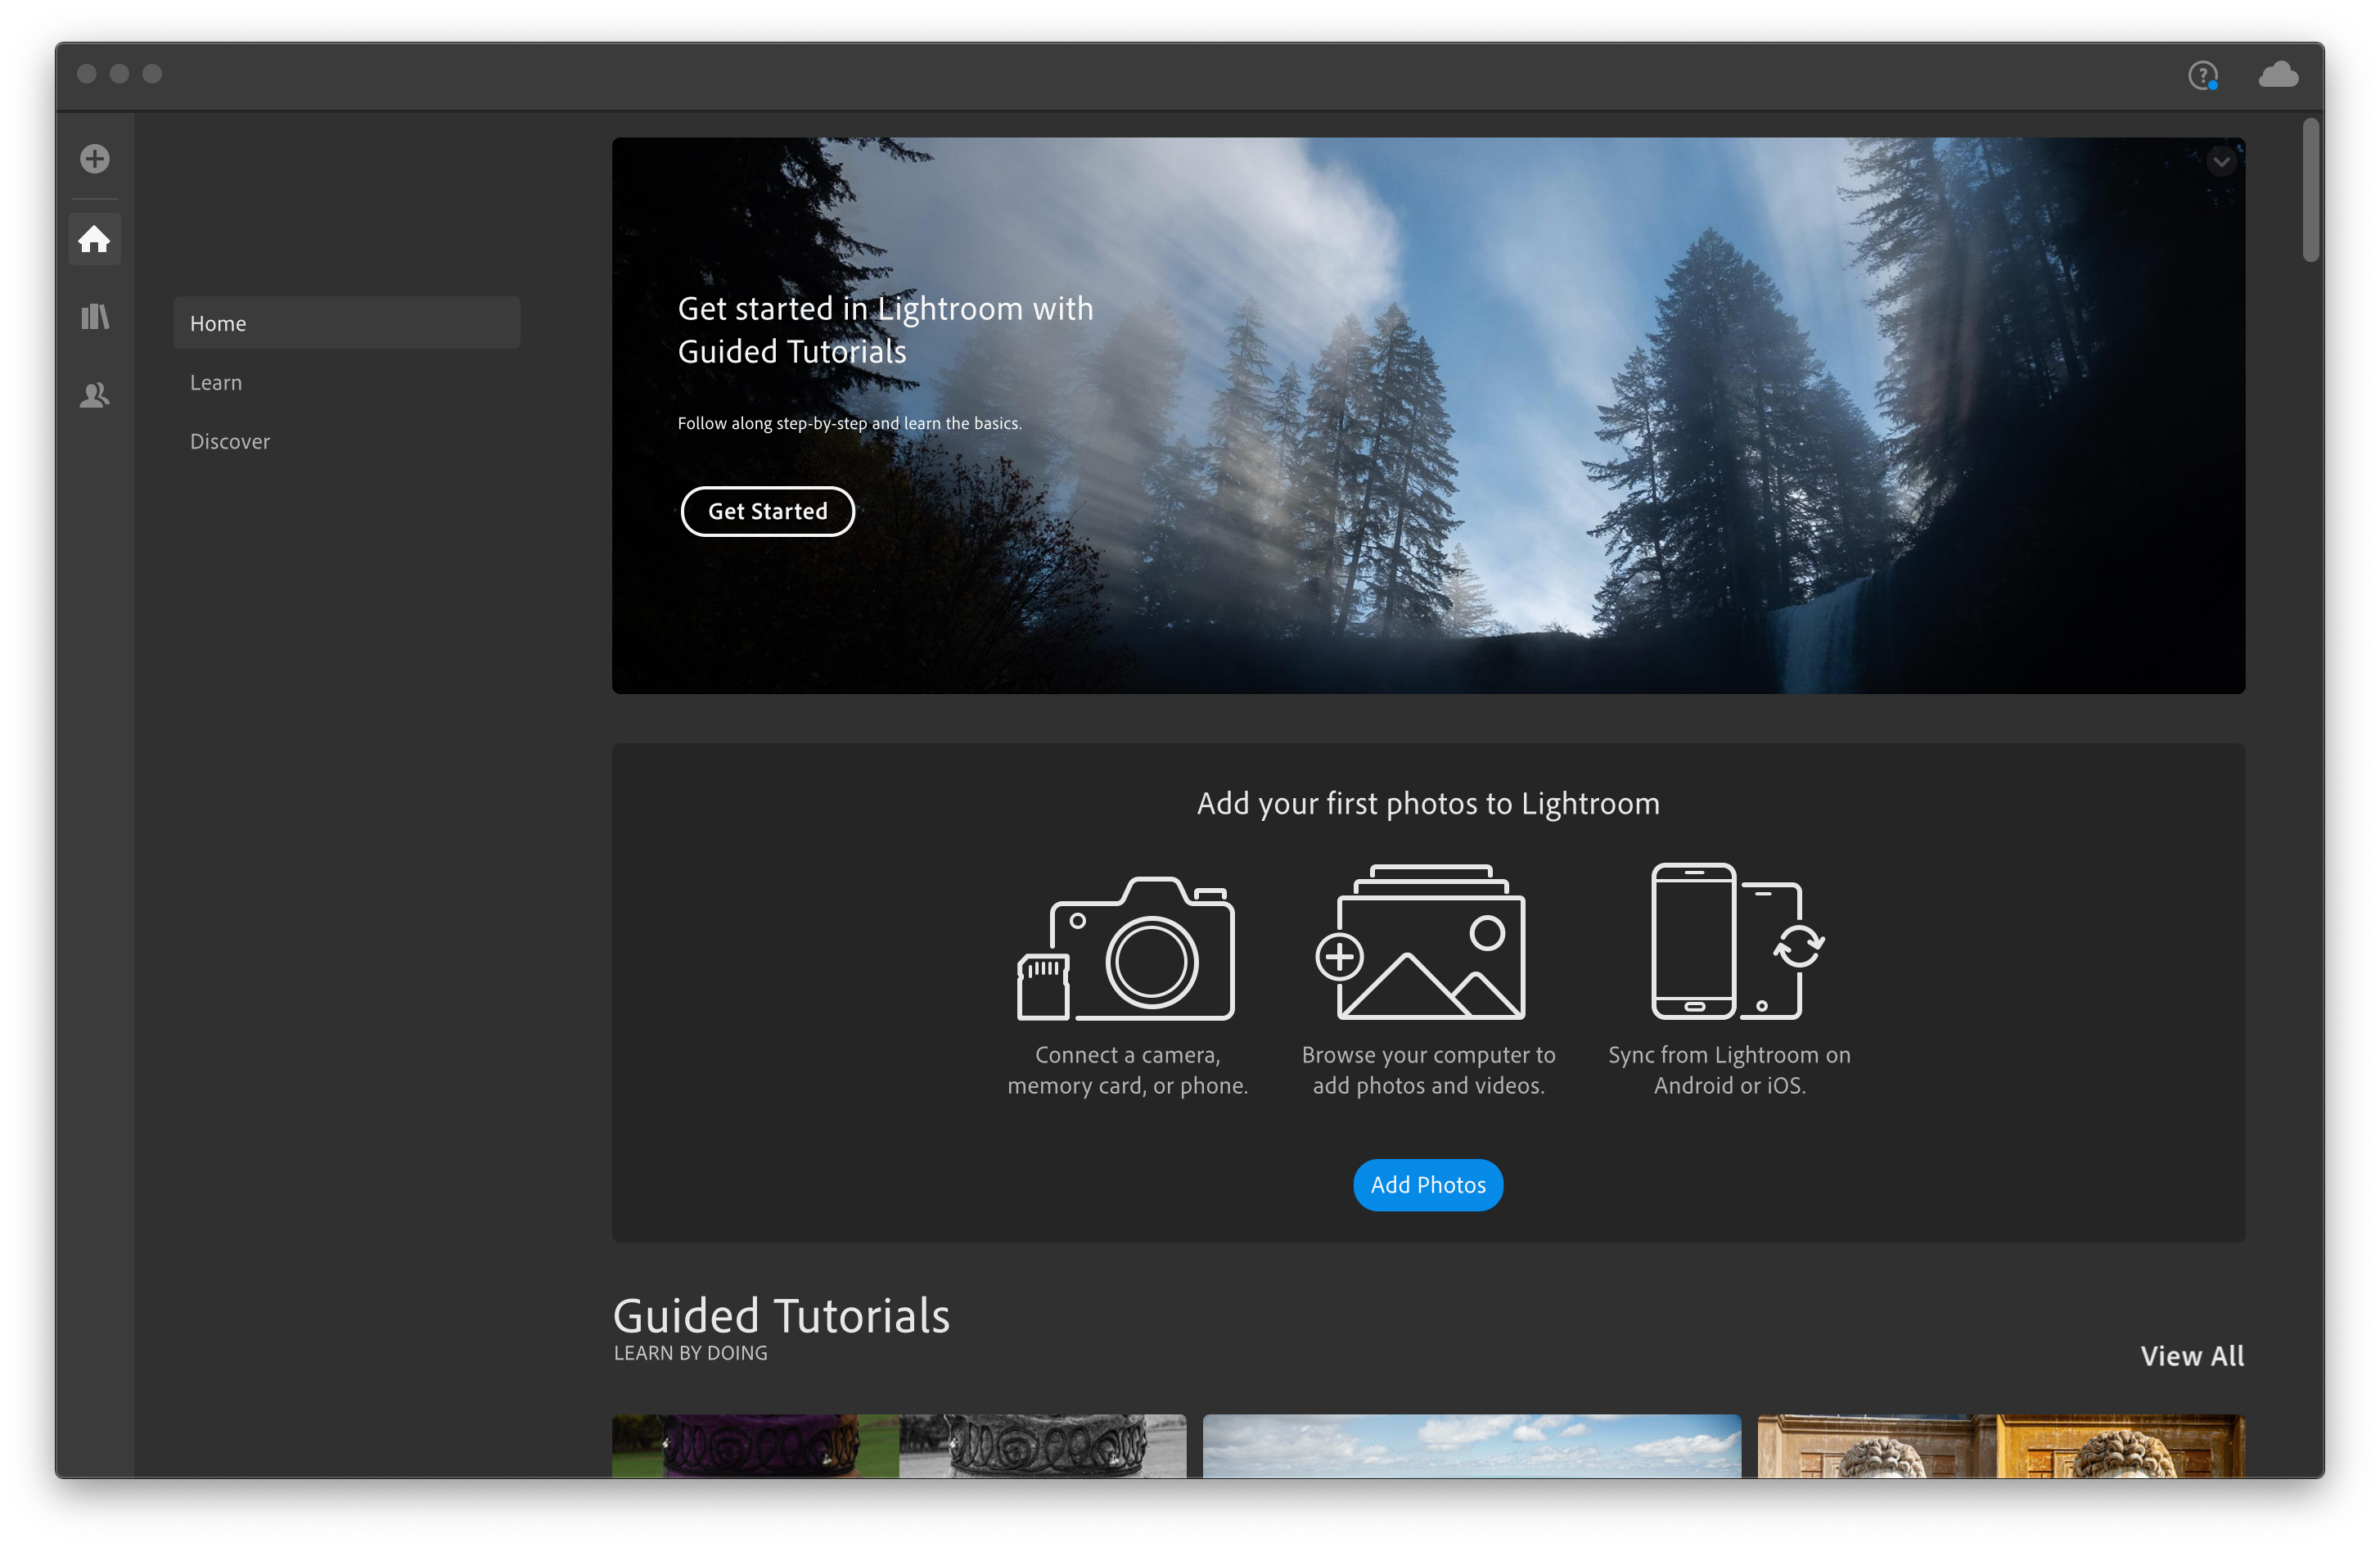This screenshot has height=1547, width=2380.
Task: Click the vertical scrollbar thumb
Action: 2310,190
